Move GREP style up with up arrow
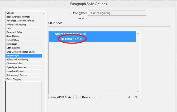The width and height of the screenshot is (177, 112). 129,97
